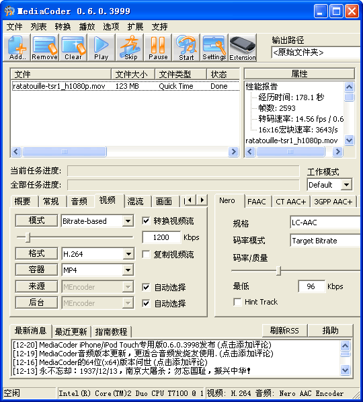Click properties panel right scroll arrow

(337, 152)
